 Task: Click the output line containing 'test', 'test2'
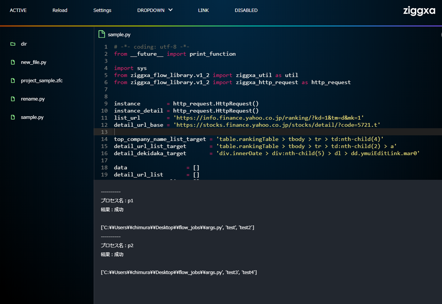(x=178, y=228)
